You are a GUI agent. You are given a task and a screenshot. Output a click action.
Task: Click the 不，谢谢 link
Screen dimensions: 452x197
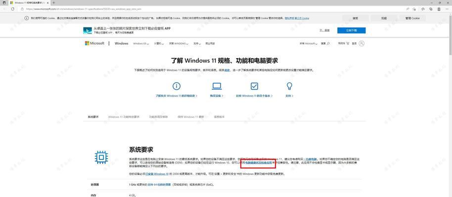324,31
